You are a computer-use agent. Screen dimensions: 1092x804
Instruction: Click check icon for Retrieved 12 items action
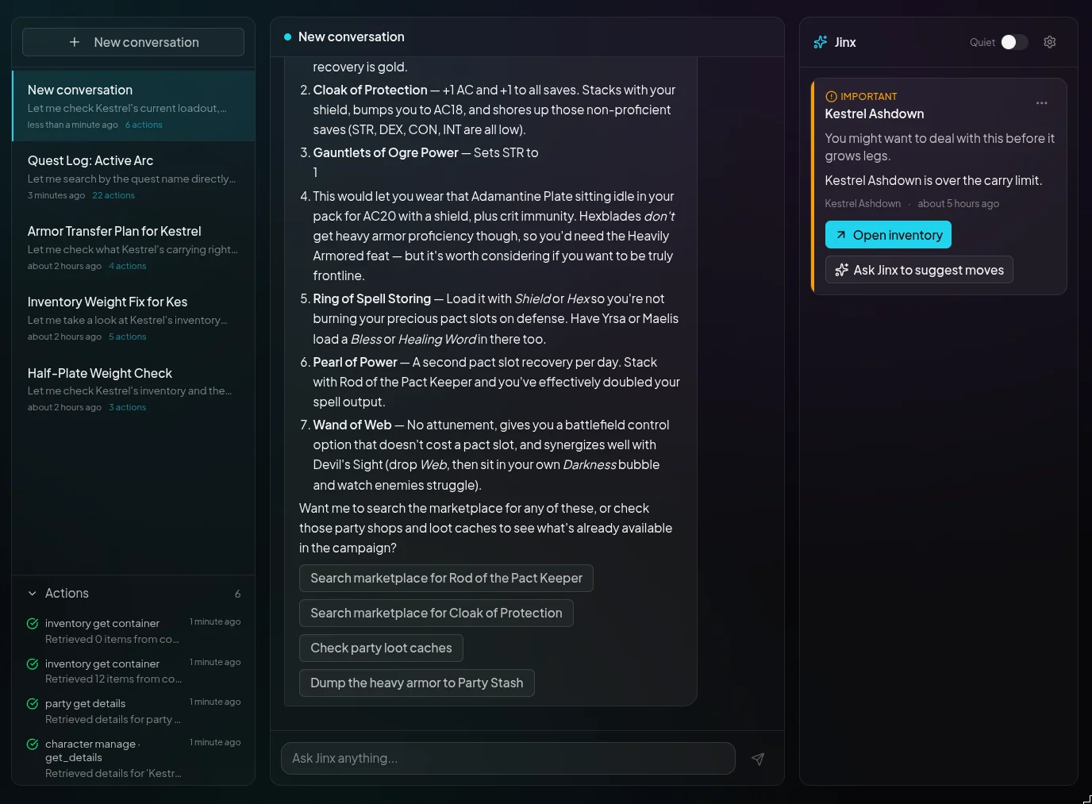coord(33,664)
